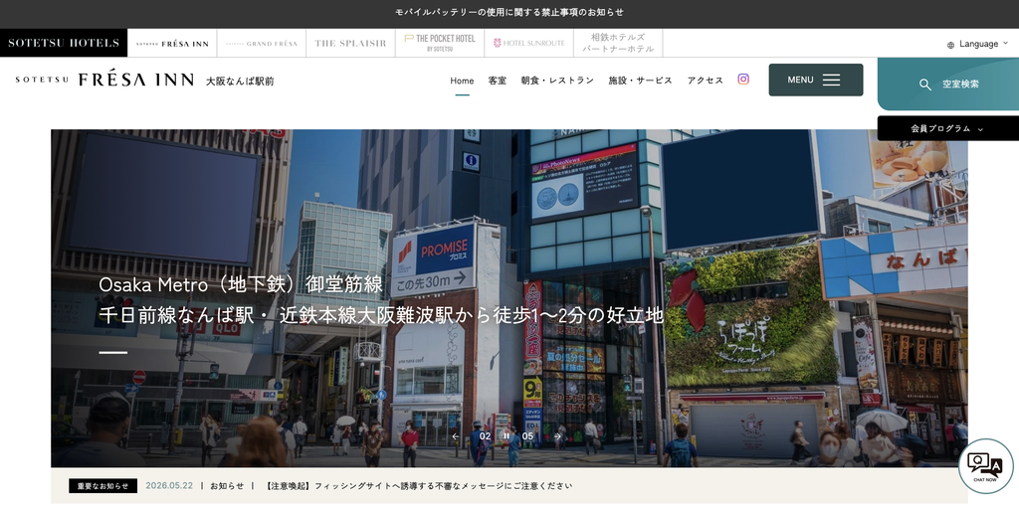
Task: Click slide total number 05
Action: pos(527,436)
